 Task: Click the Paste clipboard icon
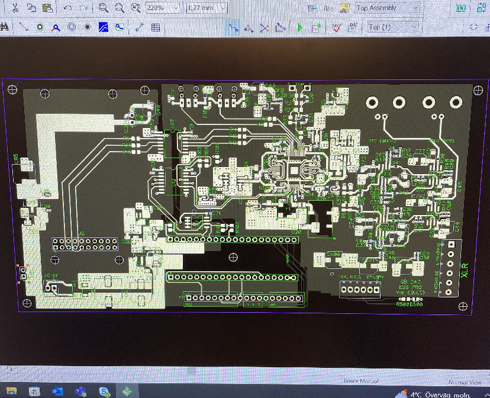tap(47, 8)
